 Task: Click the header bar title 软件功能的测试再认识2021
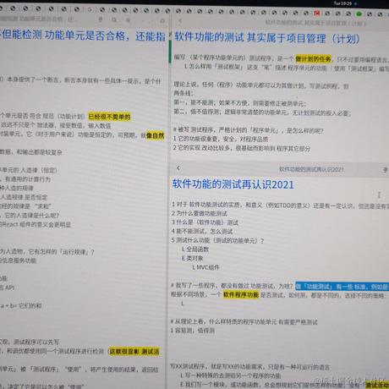pos(311,169)
